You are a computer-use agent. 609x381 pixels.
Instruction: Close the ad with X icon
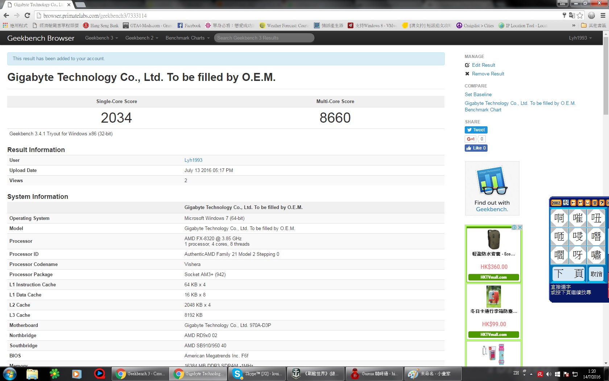(520, 227)
